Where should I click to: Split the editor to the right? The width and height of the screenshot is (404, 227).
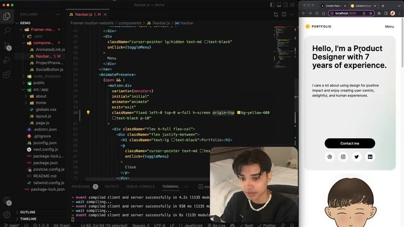coord(283,15)
